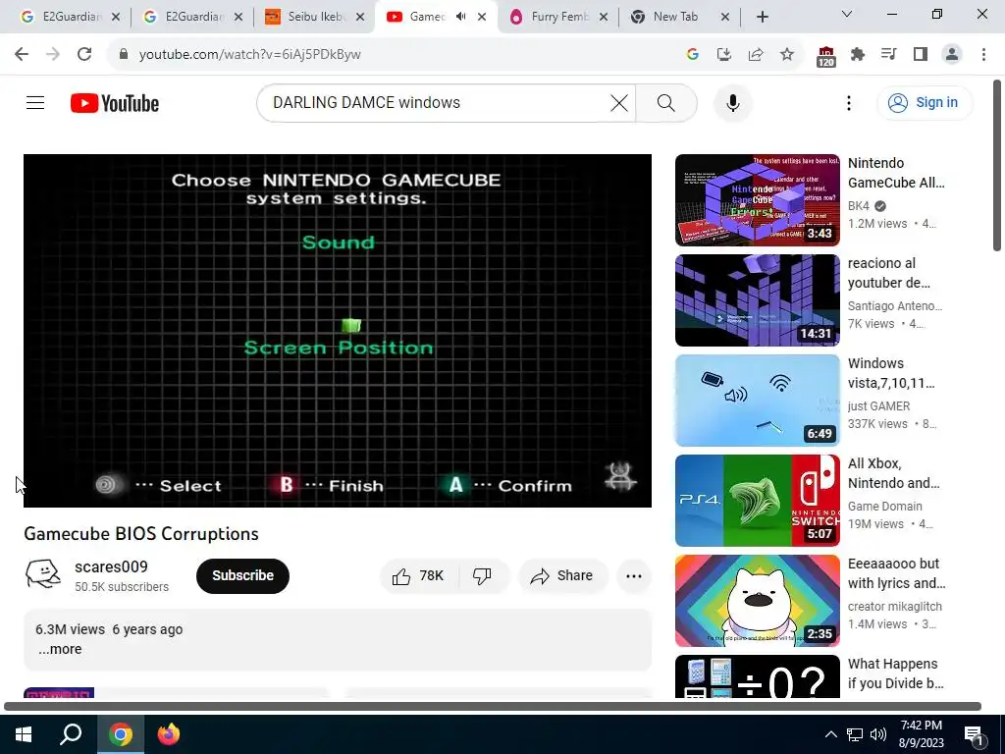Screen dimensions: 1005x754
Task: Click the video player to pause
Action: point(338,330)
